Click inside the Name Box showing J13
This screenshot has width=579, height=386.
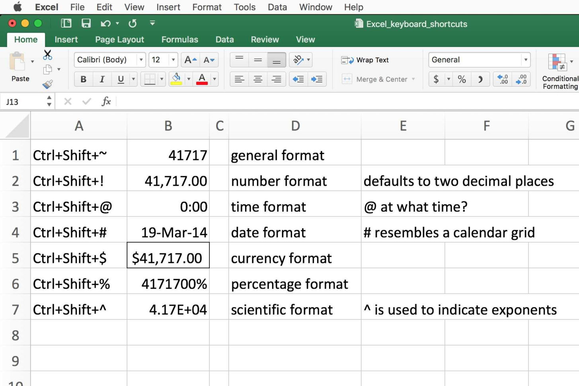click(24, 101)
